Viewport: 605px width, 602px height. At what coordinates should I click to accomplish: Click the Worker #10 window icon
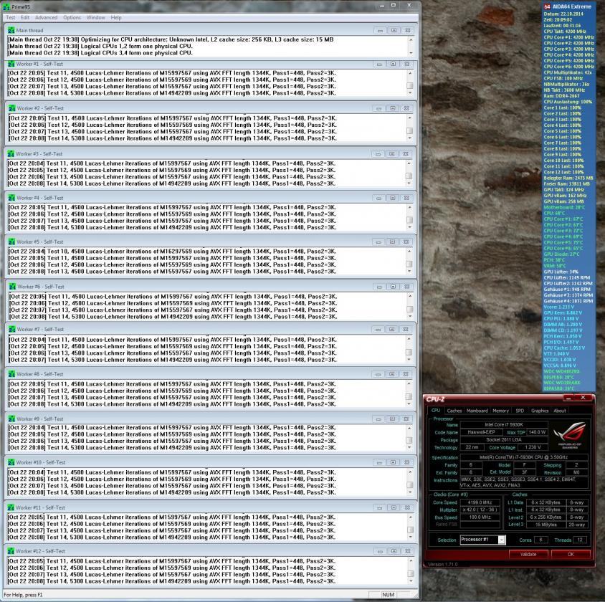[x=11, y=462]
